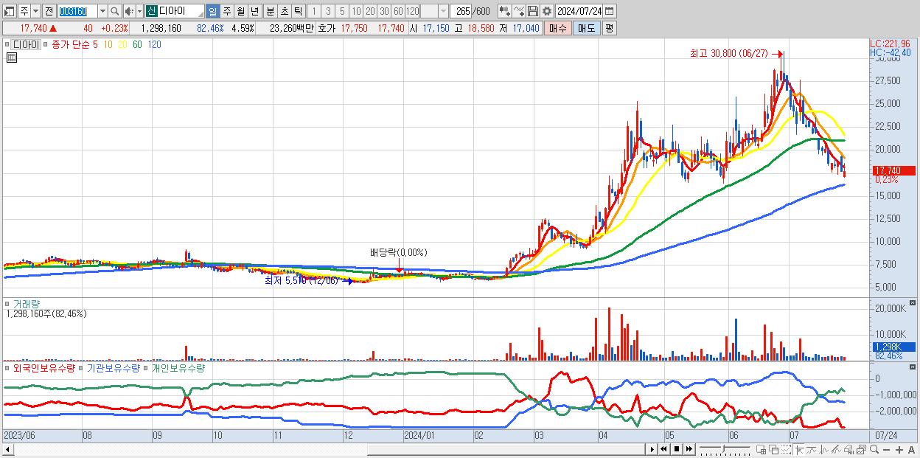920x458 pixels.
Task: Click the 디아이 legend label button
Action: 26,44
